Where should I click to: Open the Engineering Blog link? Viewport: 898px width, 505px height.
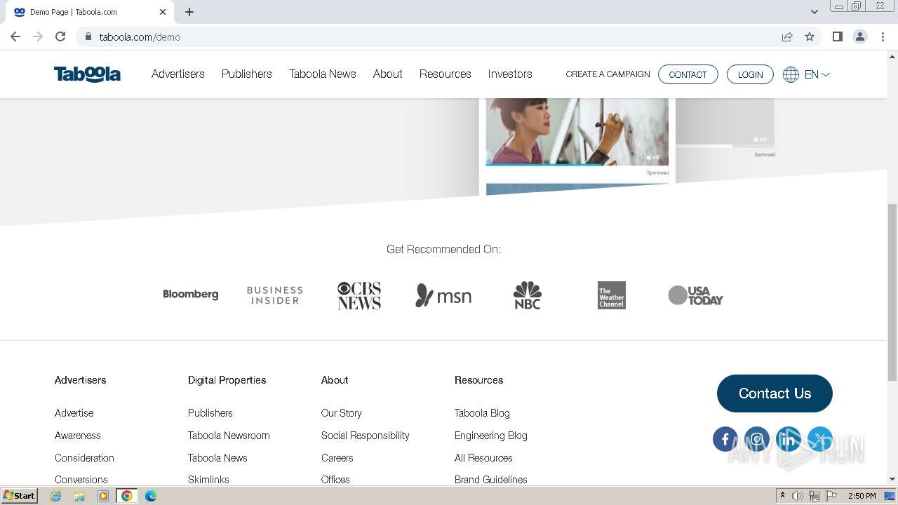point(491,436)
